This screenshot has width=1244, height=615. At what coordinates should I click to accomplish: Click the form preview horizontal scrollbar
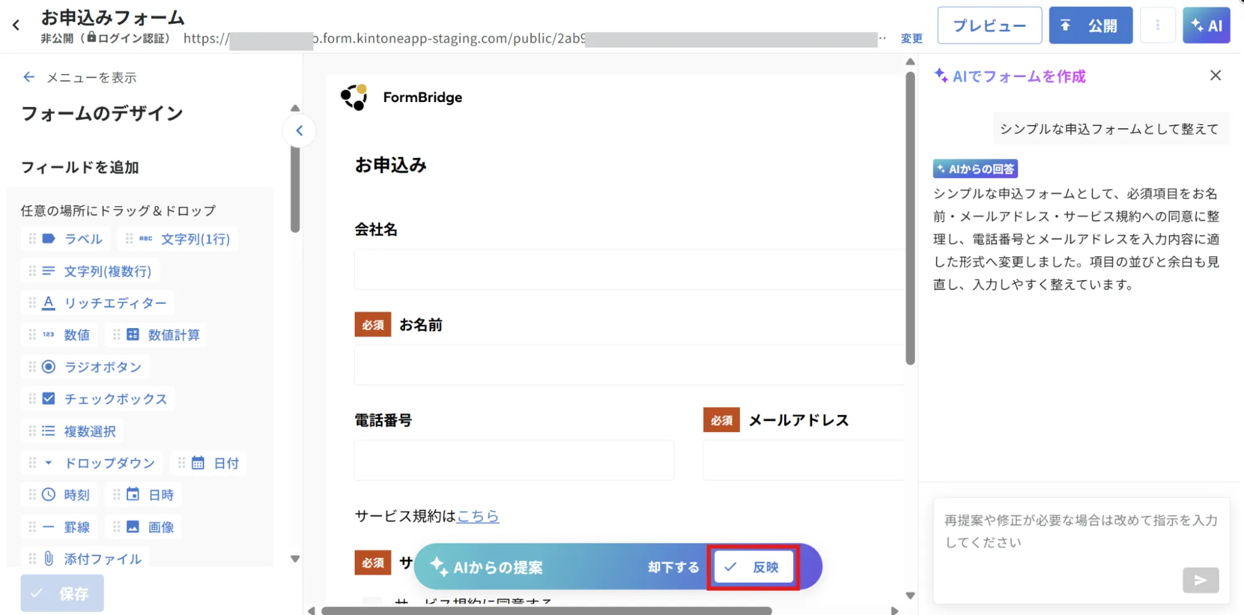[x=546, y=611]
